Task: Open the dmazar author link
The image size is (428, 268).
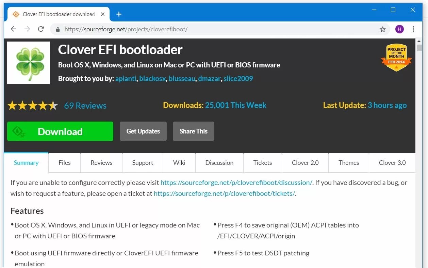Action: (210, 79)
